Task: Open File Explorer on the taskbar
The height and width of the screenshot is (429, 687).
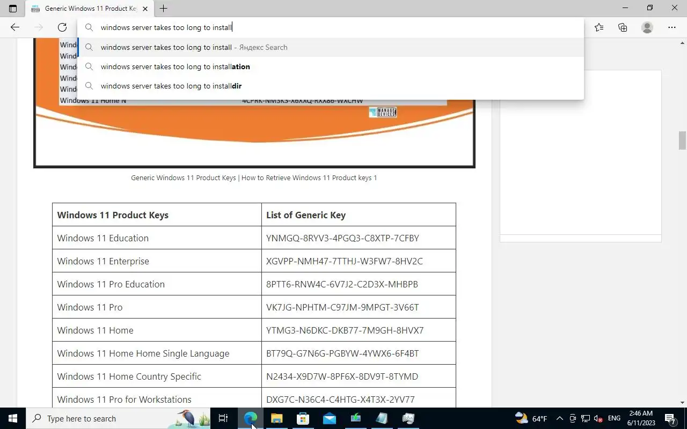Action: (277, 418)
